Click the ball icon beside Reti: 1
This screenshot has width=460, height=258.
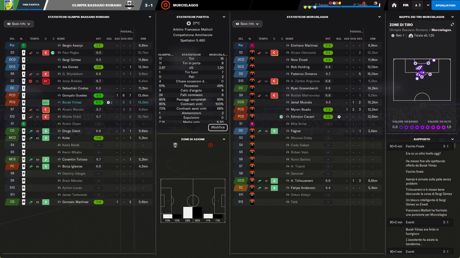point(393,36)
